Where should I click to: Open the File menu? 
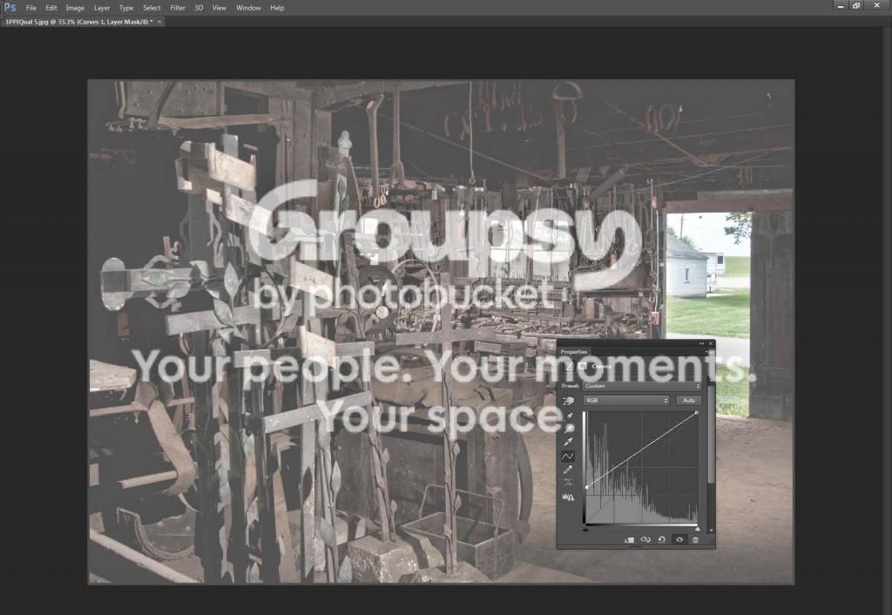[31, 8]
